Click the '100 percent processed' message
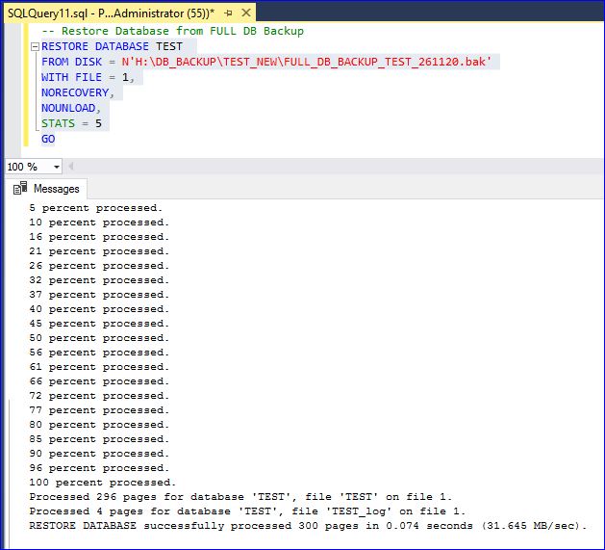This screenshot has height=550, width=605. (103, 482)
